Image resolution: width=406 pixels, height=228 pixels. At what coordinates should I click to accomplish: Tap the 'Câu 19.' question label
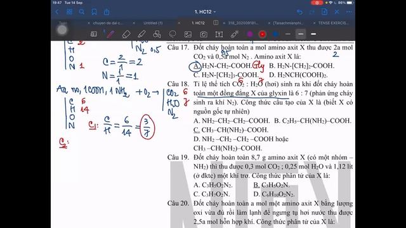coord(178,158)
